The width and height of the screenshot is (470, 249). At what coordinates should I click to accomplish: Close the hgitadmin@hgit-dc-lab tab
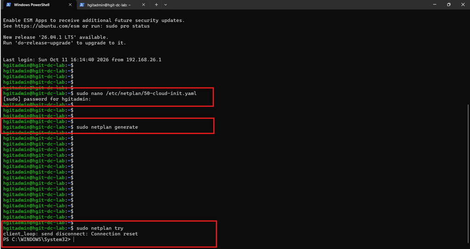[143, 5]
